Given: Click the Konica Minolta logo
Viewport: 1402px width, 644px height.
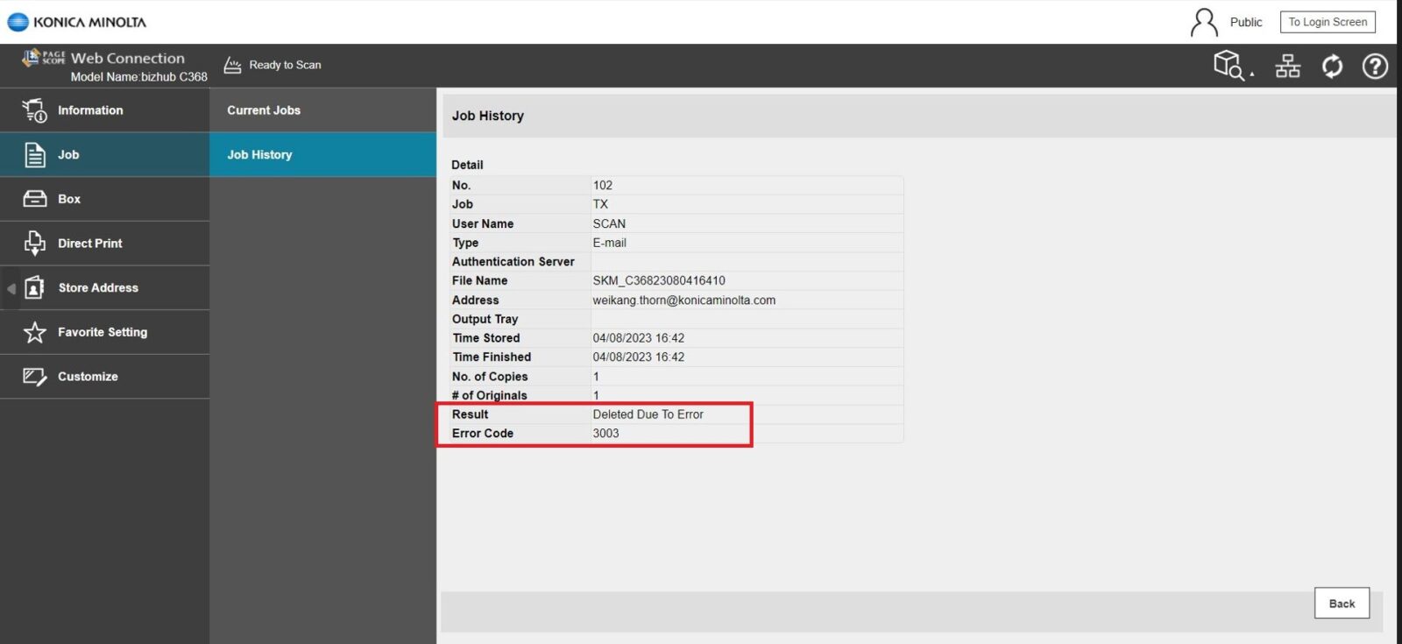Looking at the screenshot, I should (77, 22).
